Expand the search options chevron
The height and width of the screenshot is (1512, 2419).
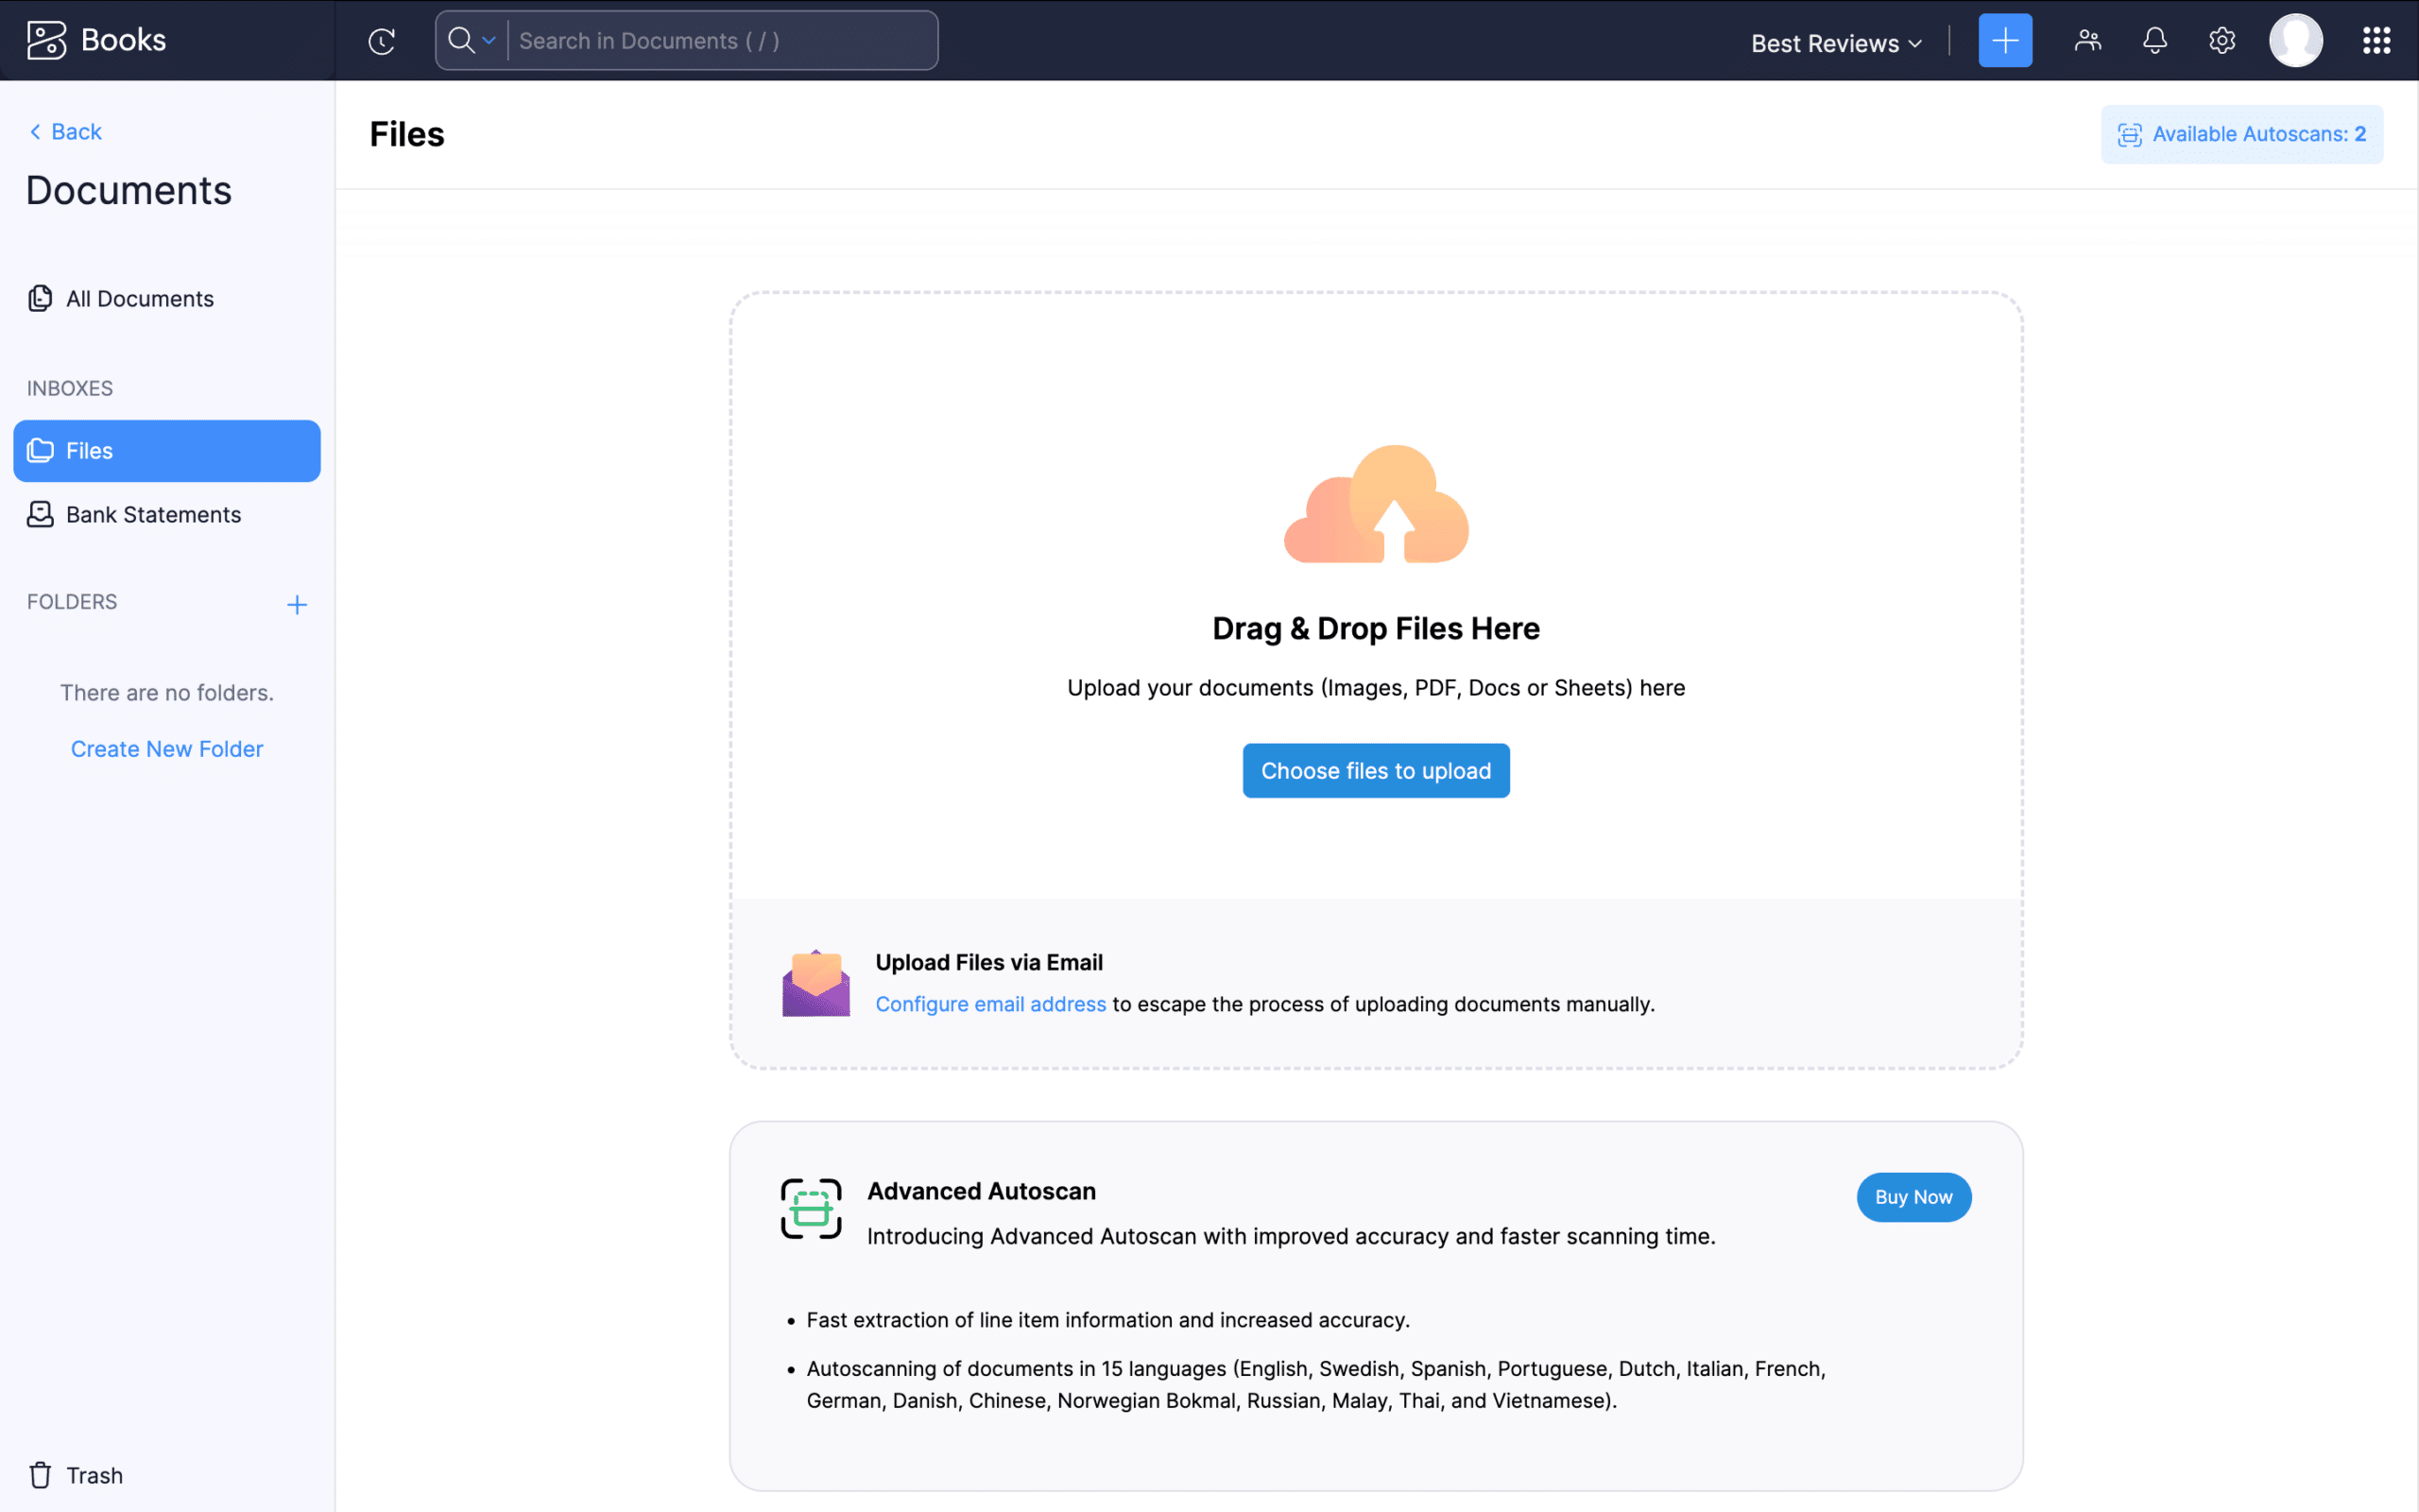[x=489, y=41]
